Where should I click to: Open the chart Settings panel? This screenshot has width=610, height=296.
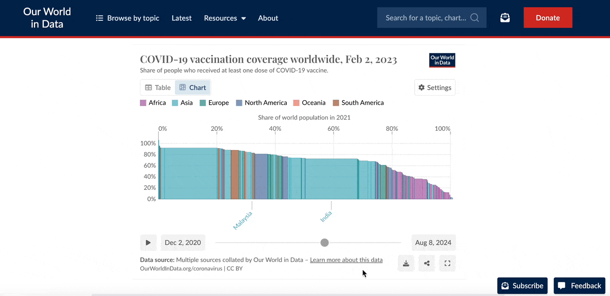[x=435, y=87]
